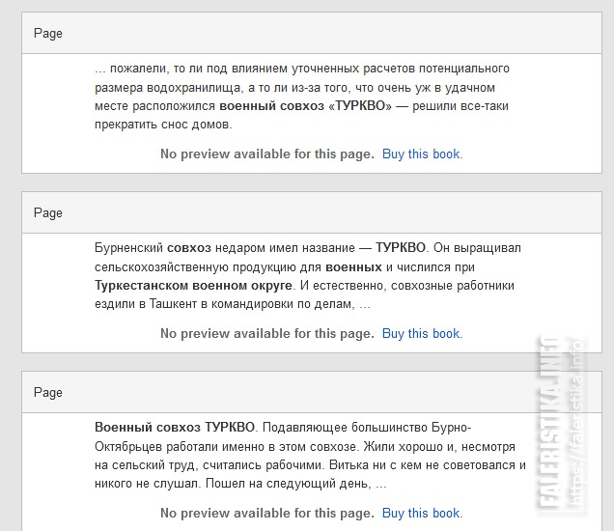Viewport: 614px width, 531px height.
Task: Click No preview available text in second result
Action: 267,334
